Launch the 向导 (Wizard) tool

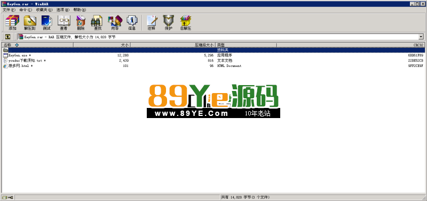tap(115, 22)
